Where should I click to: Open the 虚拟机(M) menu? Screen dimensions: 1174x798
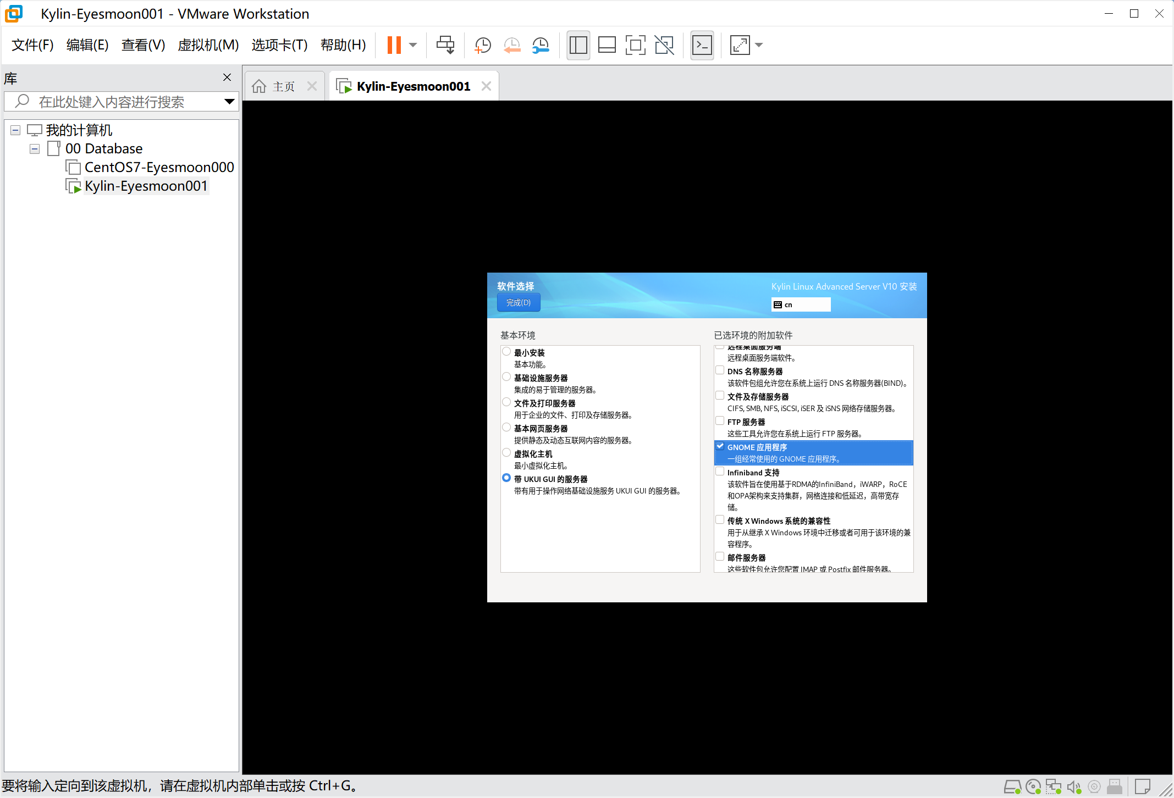click(208, 45)
